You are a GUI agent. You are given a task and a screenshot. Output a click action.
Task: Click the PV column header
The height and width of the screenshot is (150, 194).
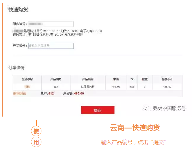(x=132, y=79)
